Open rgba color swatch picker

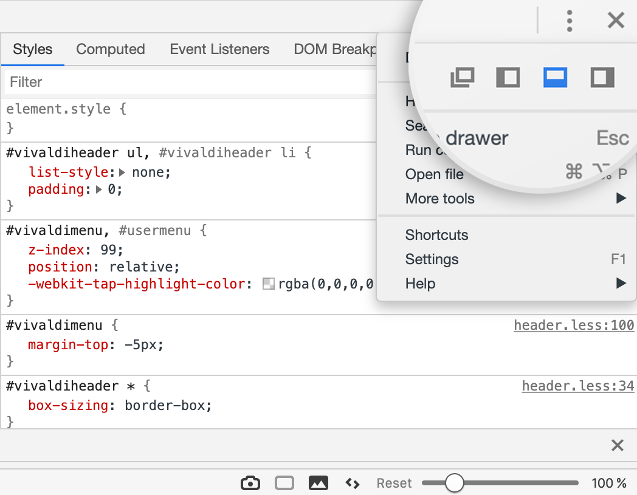click(269, 284)
